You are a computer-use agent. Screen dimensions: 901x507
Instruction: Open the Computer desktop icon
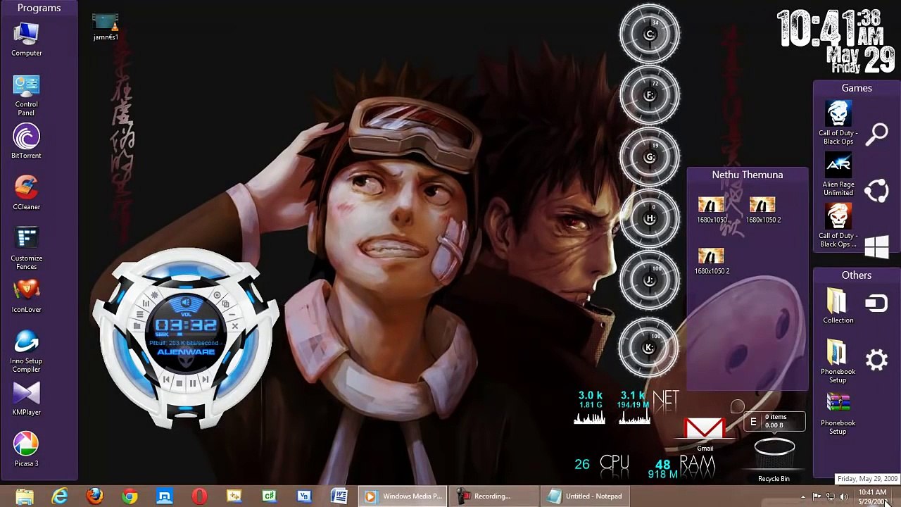tap(27, 39)
